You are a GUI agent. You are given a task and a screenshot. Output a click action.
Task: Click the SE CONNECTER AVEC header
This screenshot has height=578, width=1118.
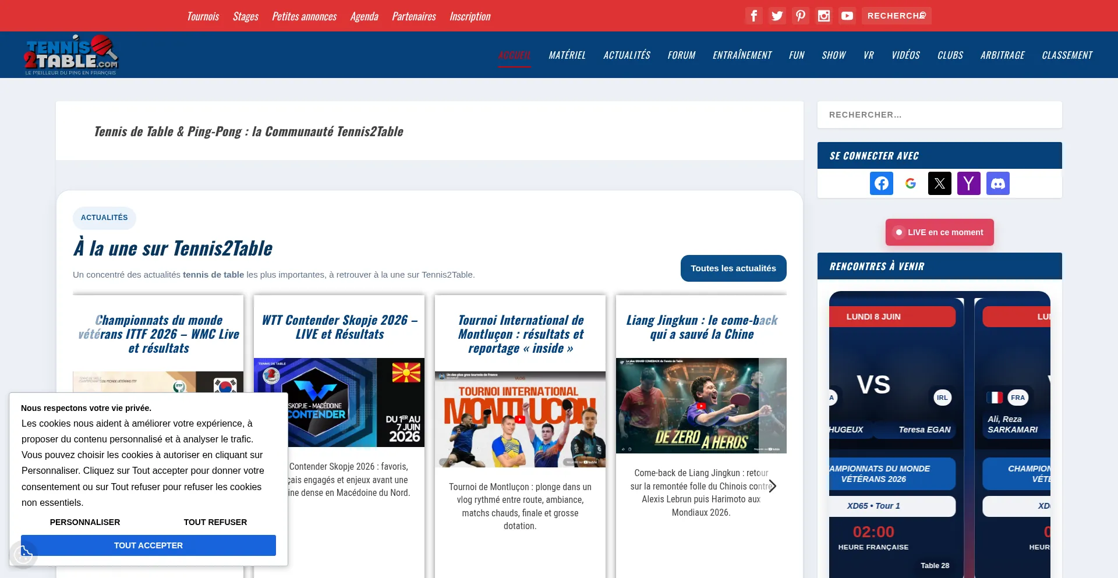940,155
